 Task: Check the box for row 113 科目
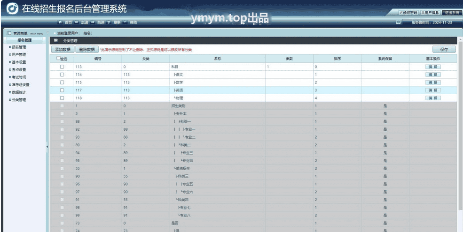62,67
